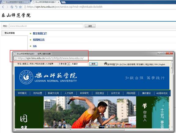Image resolution: width=176 pixels, height=133 pixels.
Task: Close the popup browser window
Action: [169, 53]
